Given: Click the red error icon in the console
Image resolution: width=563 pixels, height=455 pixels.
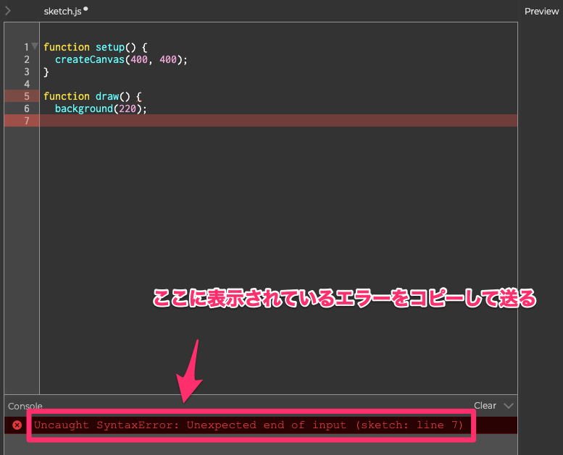Looking at the screenshot, I should 17,425.
